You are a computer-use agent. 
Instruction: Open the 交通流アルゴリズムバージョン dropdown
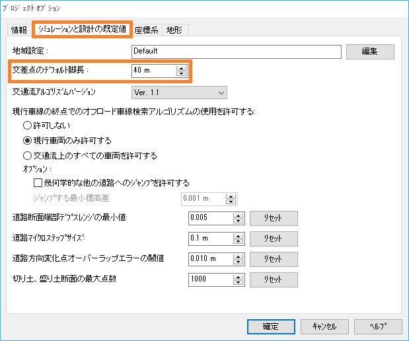179,93
